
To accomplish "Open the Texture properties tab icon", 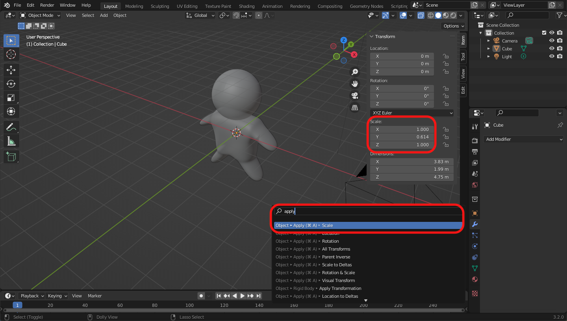I will pyautogui.click(x=475, y=293).
